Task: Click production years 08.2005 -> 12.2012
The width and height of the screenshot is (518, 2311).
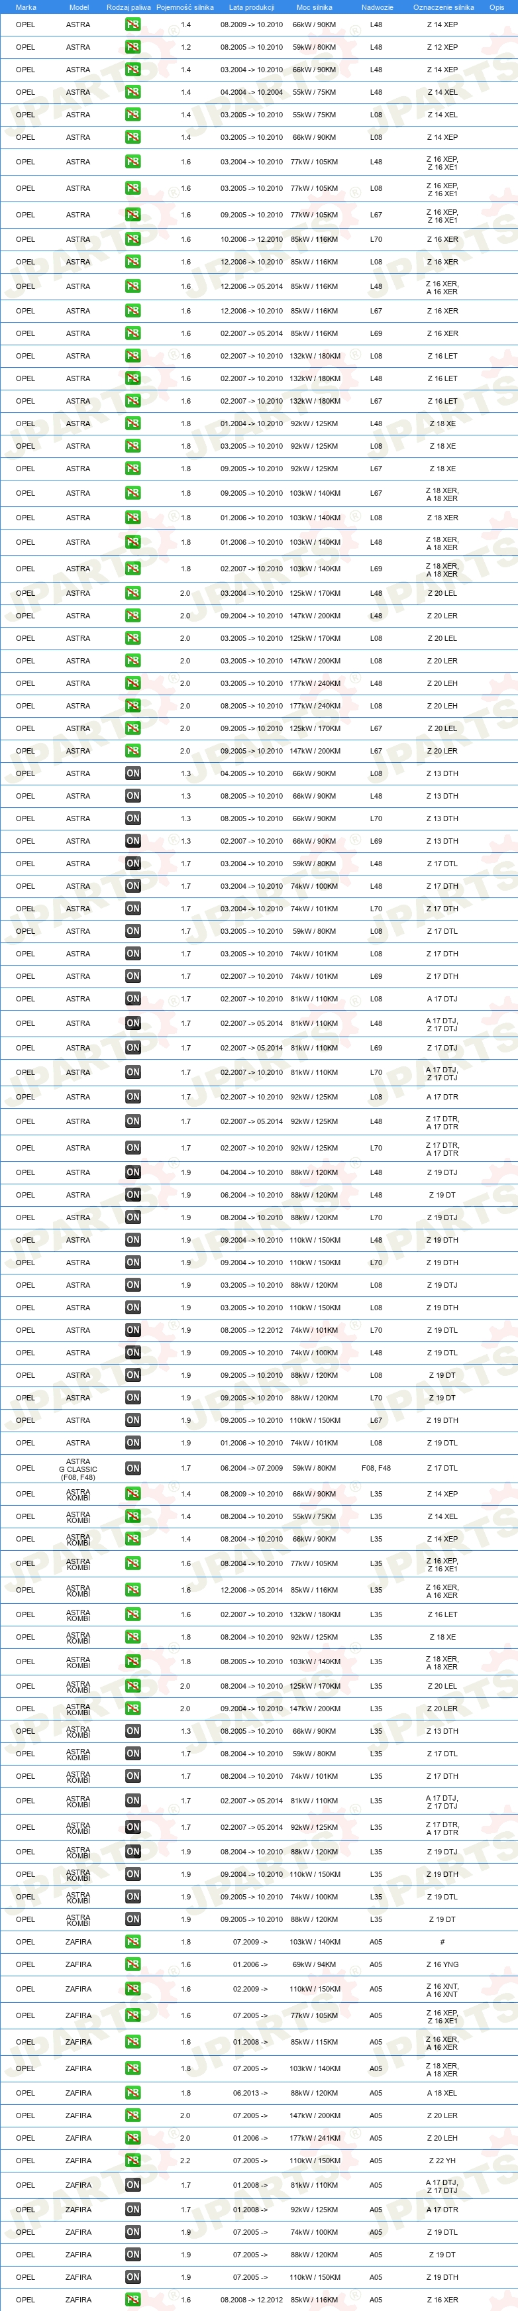Action: click(252, 1329)
